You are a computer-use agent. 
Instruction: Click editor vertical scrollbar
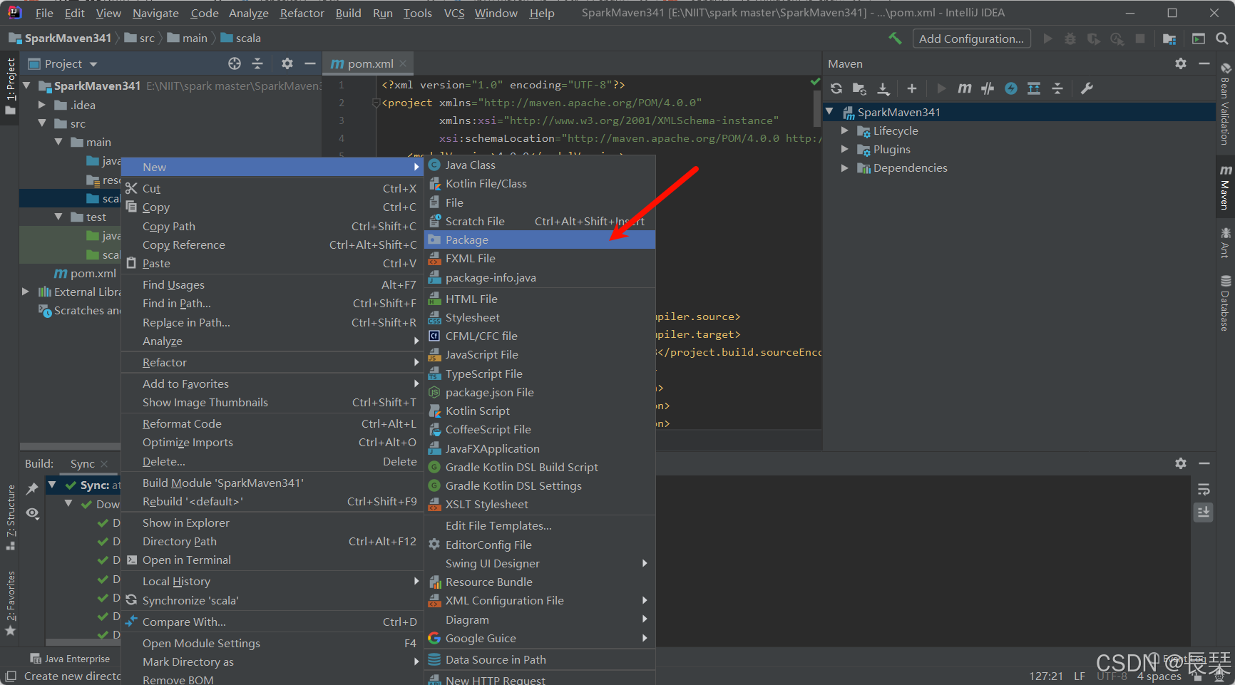[816, 109]
